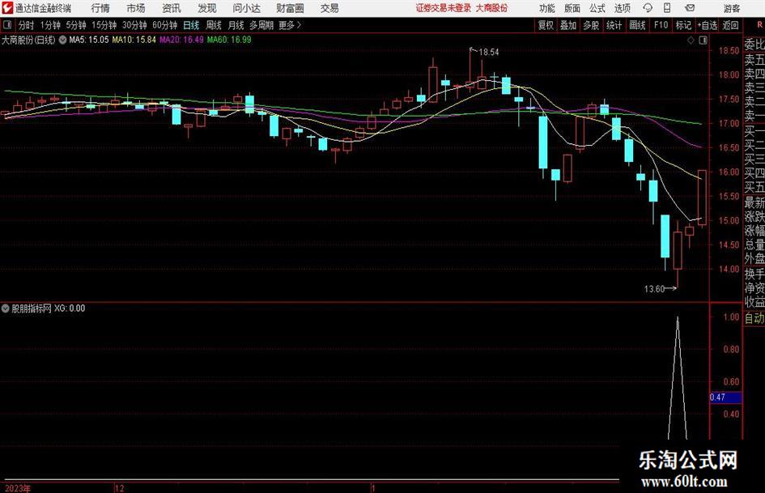Open the 财富圈 menu

290,8
